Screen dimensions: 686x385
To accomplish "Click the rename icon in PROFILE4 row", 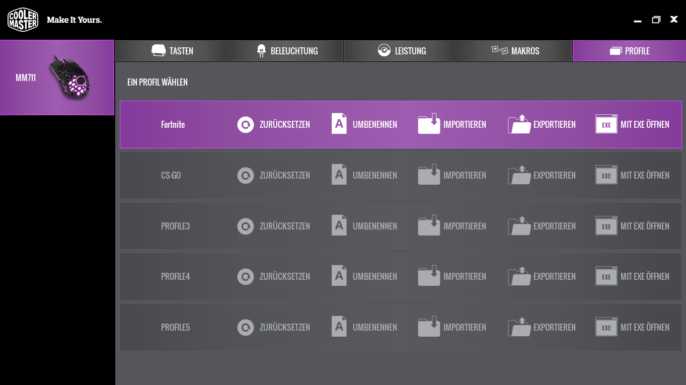I will point(339,276).
